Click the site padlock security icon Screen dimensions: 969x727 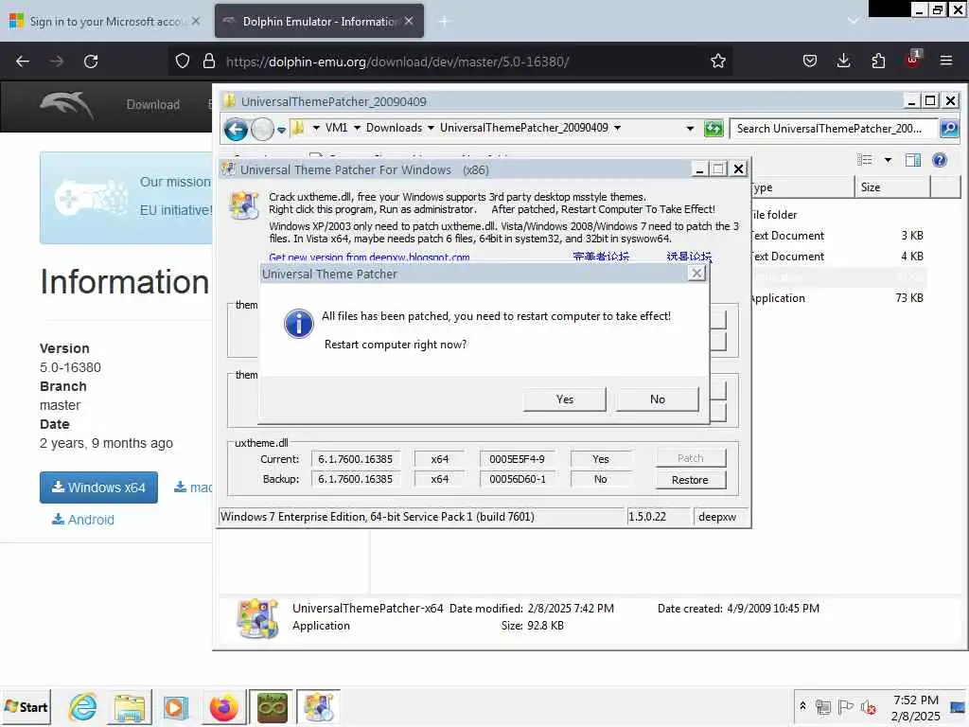point(209,62)
